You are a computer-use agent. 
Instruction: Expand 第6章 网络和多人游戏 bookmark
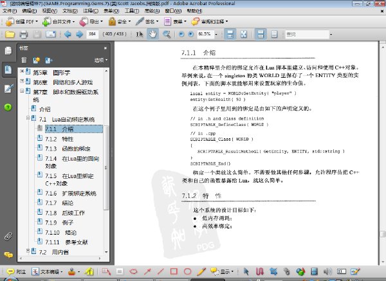click(x=22, y=81)
